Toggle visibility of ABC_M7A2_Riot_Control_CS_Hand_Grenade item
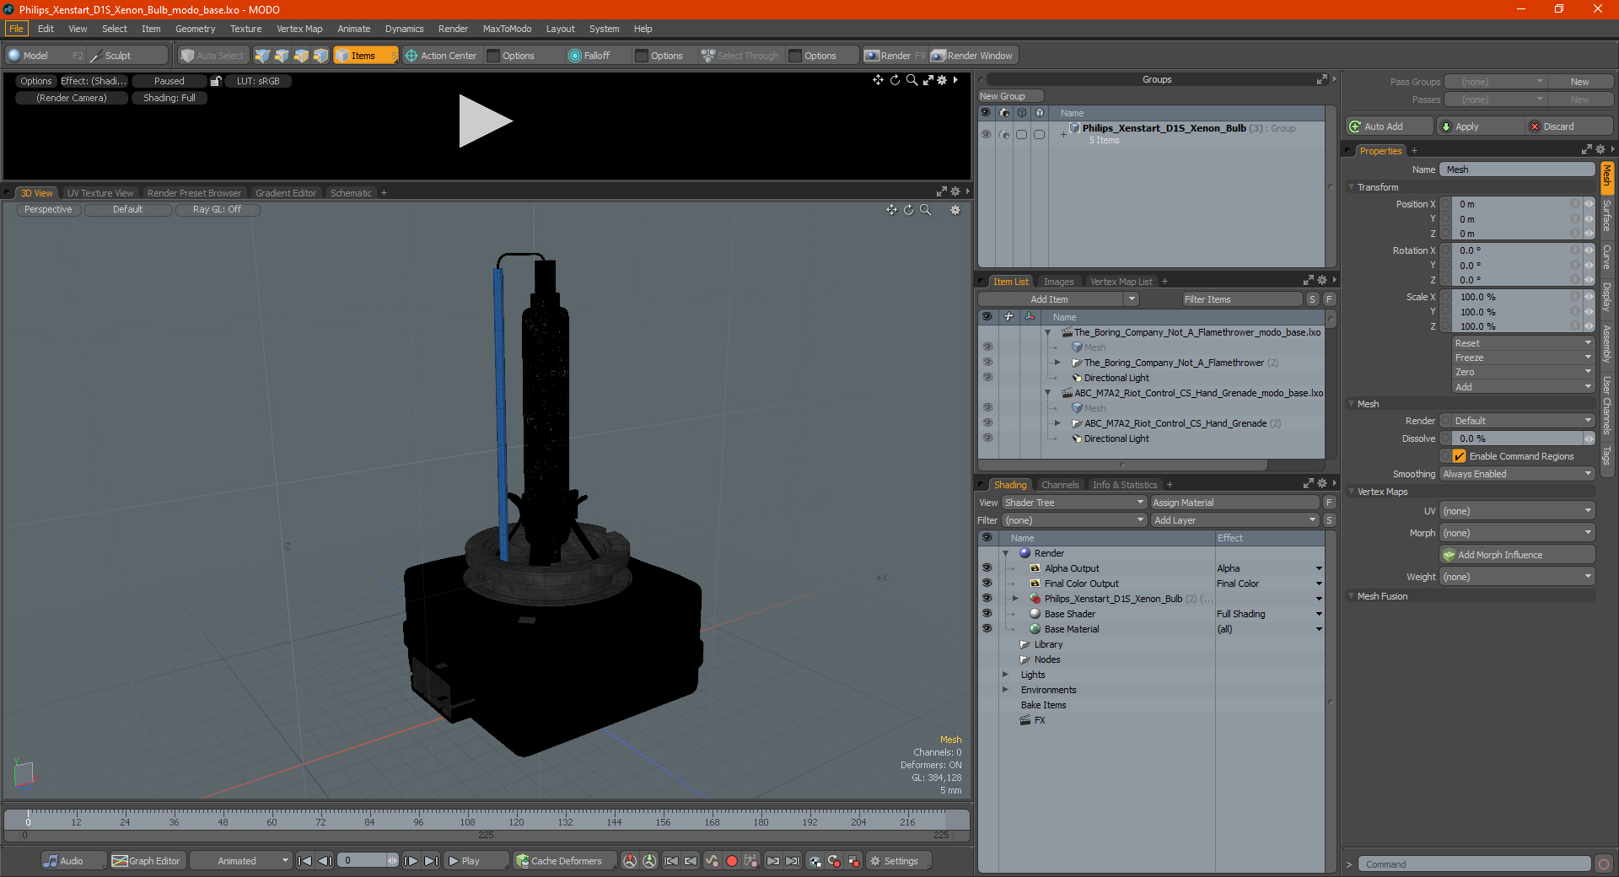Screen dimensions: 1619x877 pyautogui.click(x=987, y=423)
